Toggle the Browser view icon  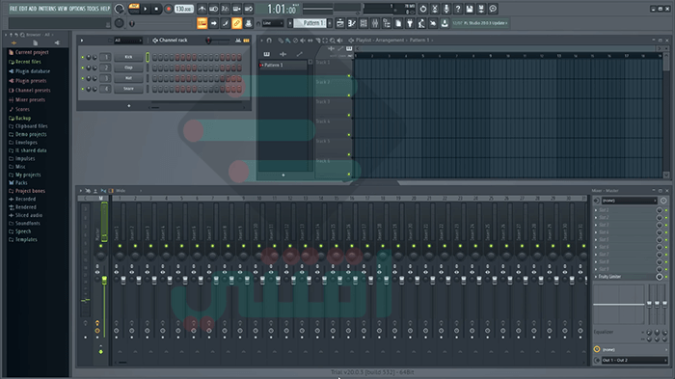386,23
